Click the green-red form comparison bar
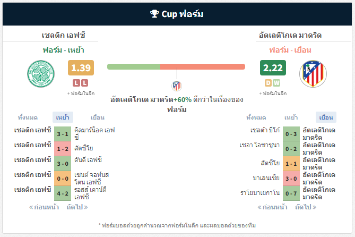This screenshot has height=237, width=355. (176, 66)
